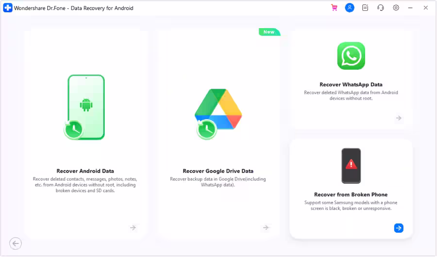Open the headset support icon
The width and height of the screenshot is (437, 257).
[x=380, y=8]
